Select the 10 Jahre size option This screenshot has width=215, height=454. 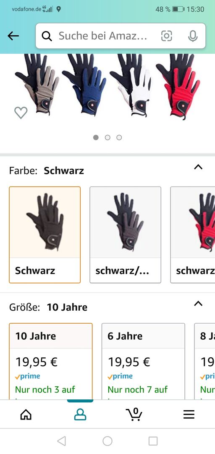(x=51, y=362)
